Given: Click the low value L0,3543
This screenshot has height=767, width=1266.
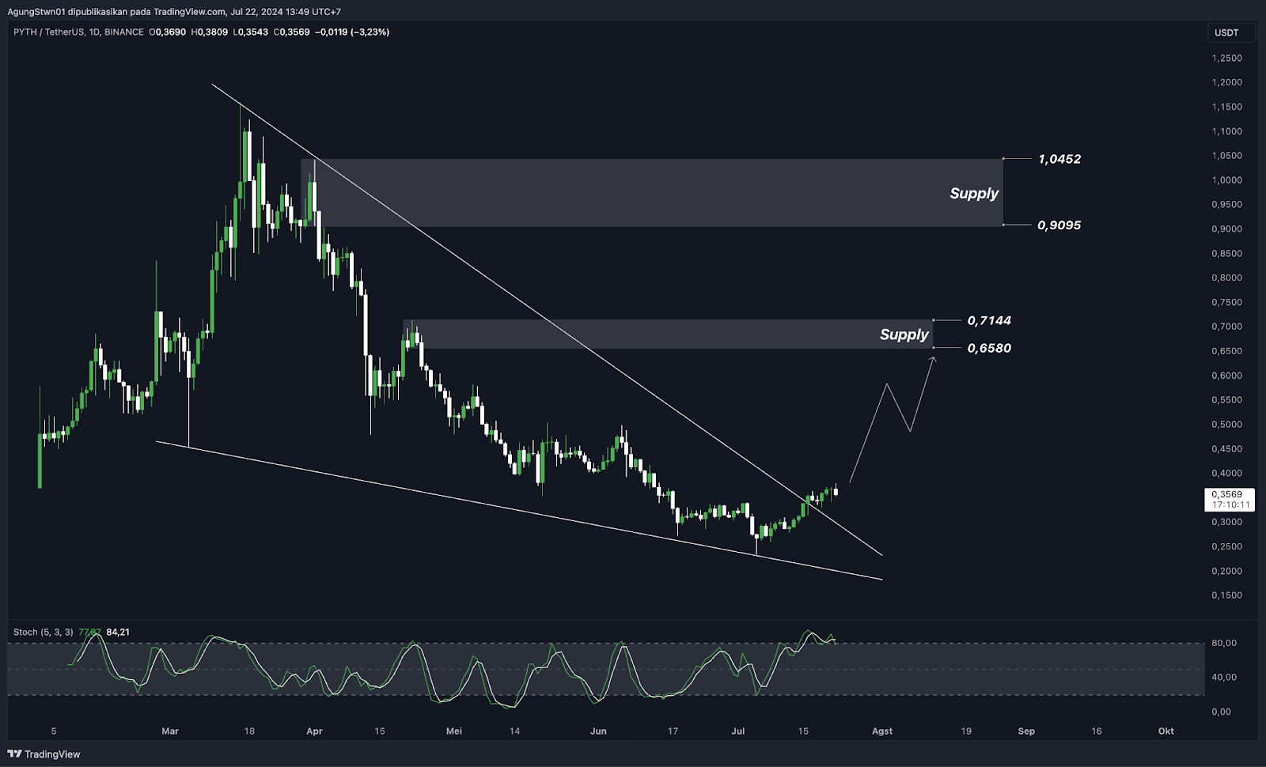Looking at the screenshot, I should click(x=251, y=32).
